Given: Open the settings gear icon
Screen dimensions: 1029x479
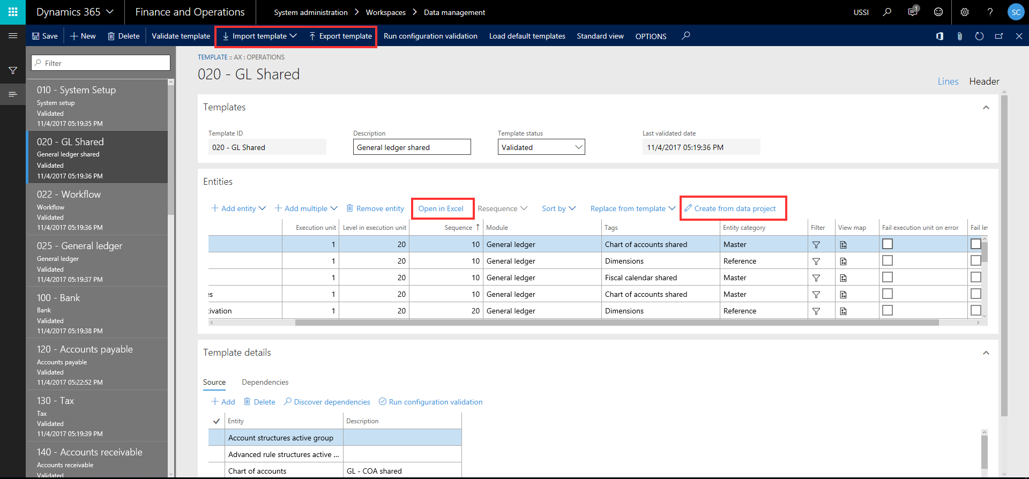Looking at the screenshot, I should [x=965, y=12].
